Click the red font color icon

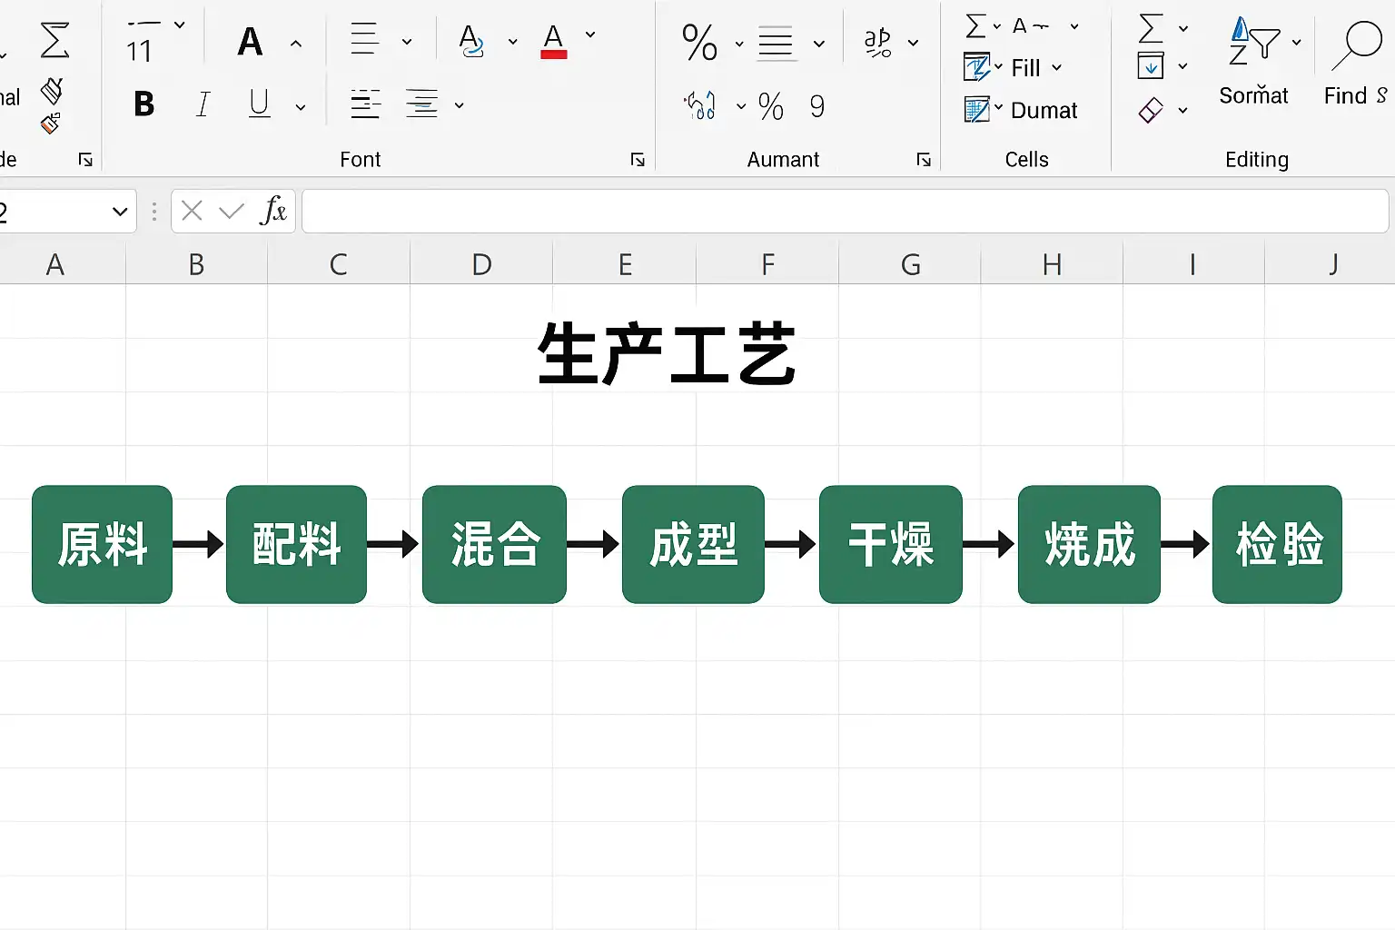click(553, 42)
